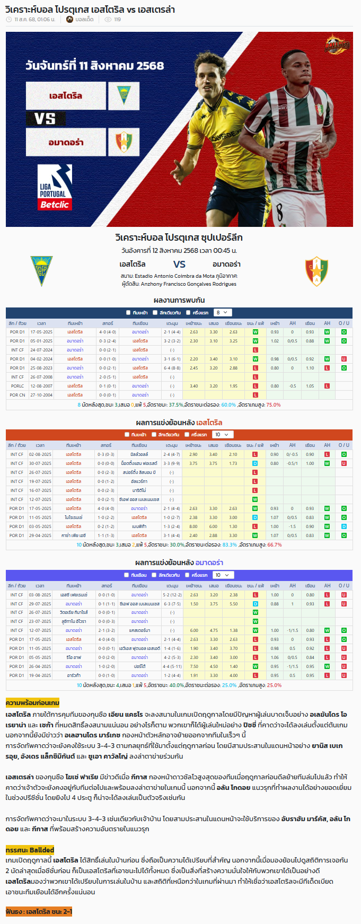361x924 pixels.
Task: Click the clock icon beside the post date
Action: [x=8, y=19]
